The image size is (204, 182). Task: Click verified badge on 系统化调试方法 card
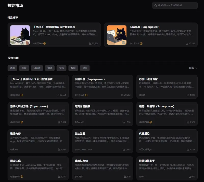[22, 122]
